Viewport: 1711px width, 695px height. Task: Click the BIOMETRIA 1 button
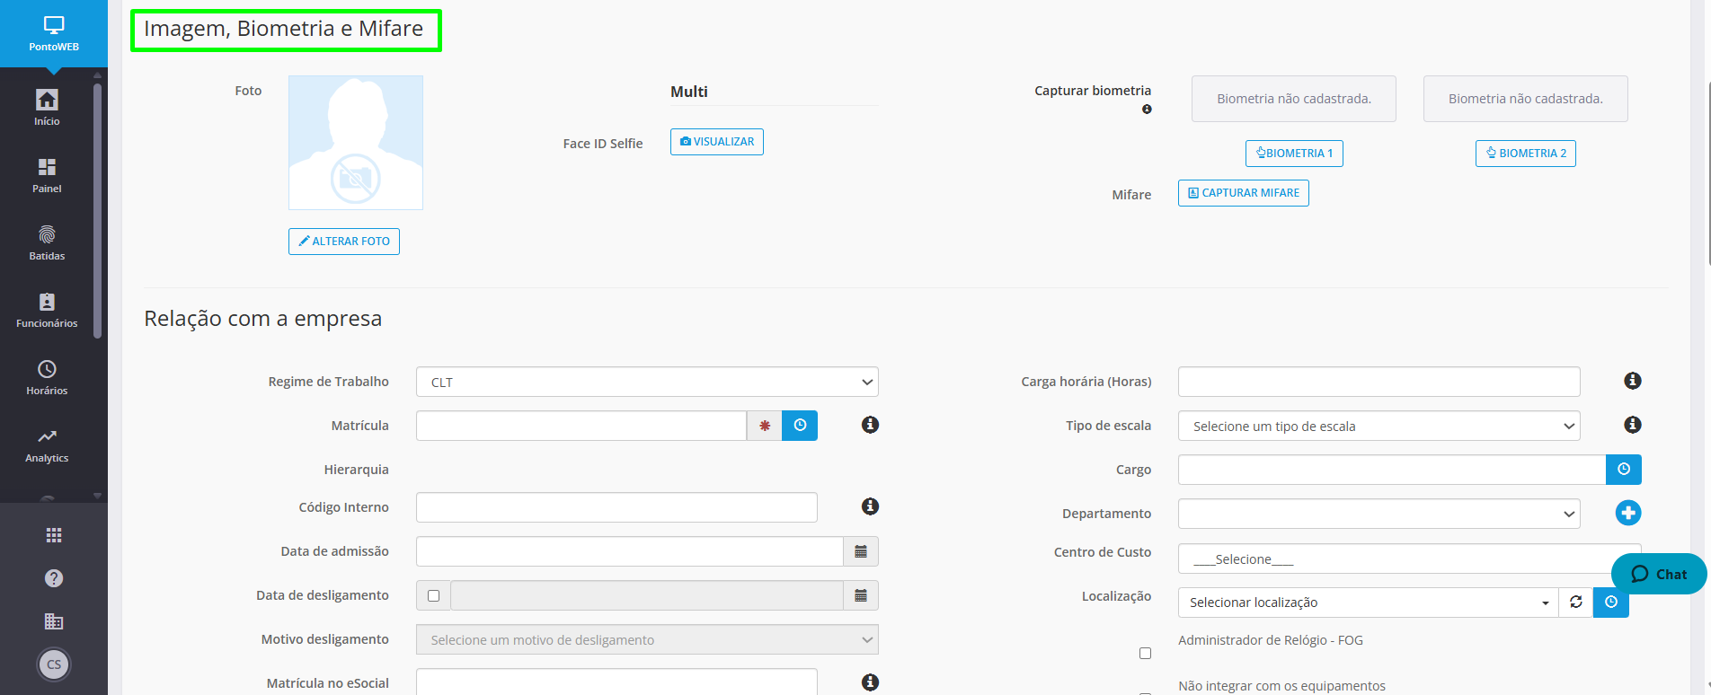point(1294,154)
